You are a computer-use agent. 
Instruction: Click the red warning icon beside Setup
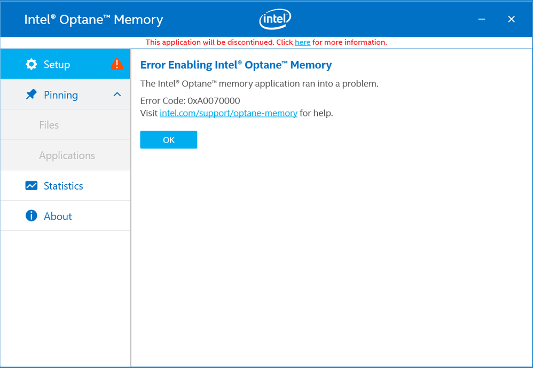click(117, 64)
